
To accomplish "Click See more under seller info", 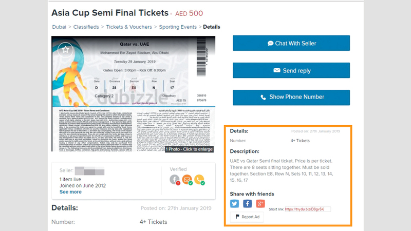I will tap(70, 192).
